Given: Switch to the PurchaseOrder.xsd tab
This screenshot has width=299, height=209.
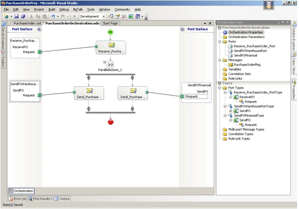Looking at the screenshot, I should point(27,23).
